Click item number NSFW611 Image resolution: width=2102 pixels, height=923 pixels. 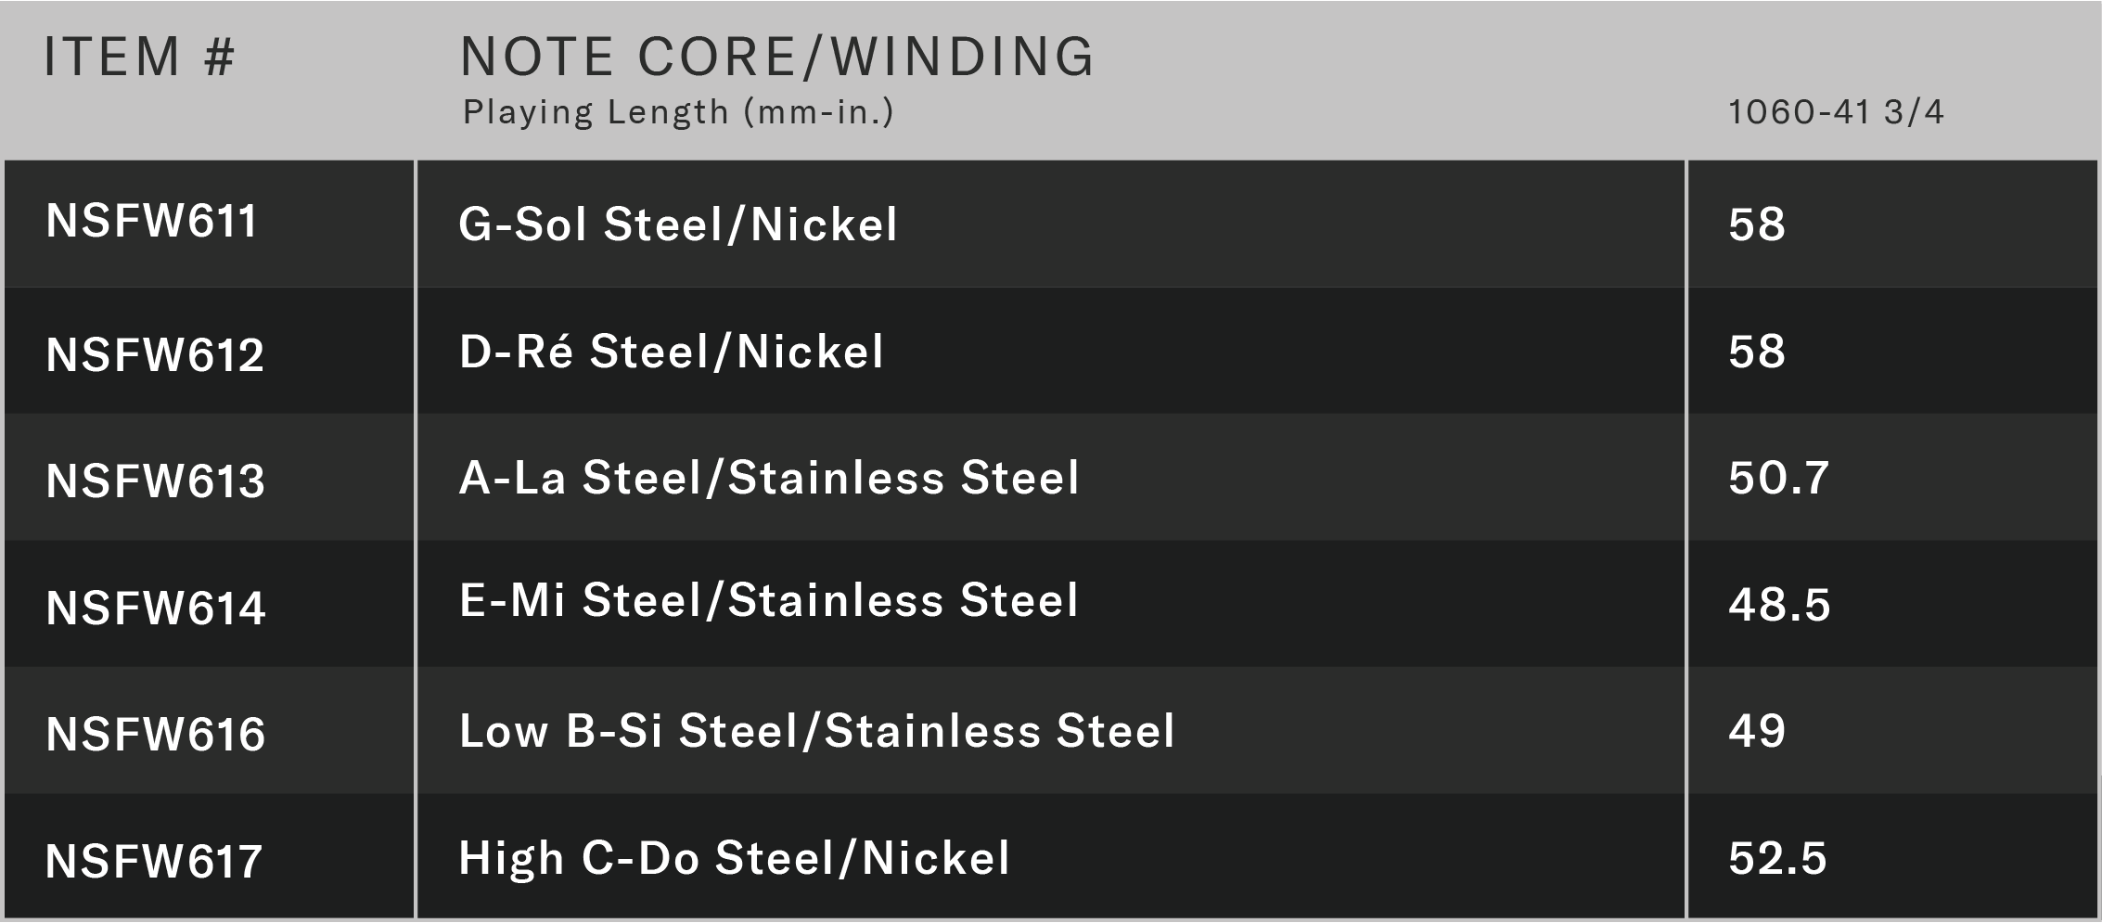click(151, 222)
